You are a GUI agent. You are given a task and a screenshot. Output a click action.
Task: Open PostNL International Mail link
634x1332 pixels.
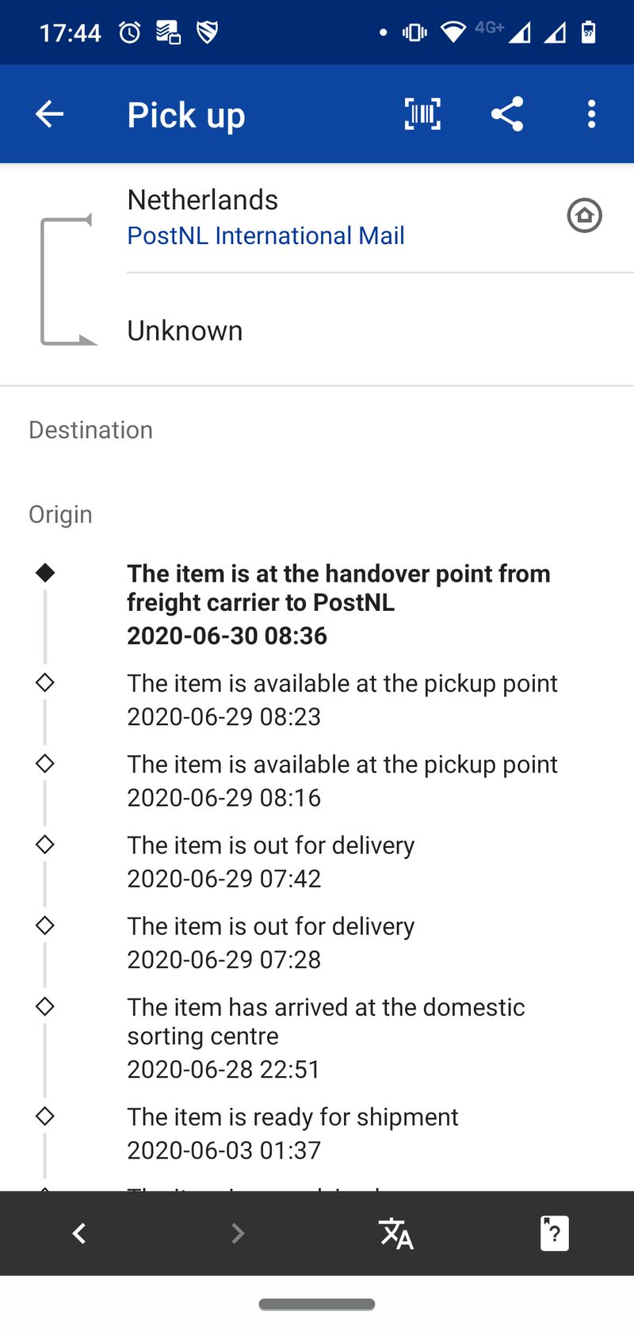[265, 235]
